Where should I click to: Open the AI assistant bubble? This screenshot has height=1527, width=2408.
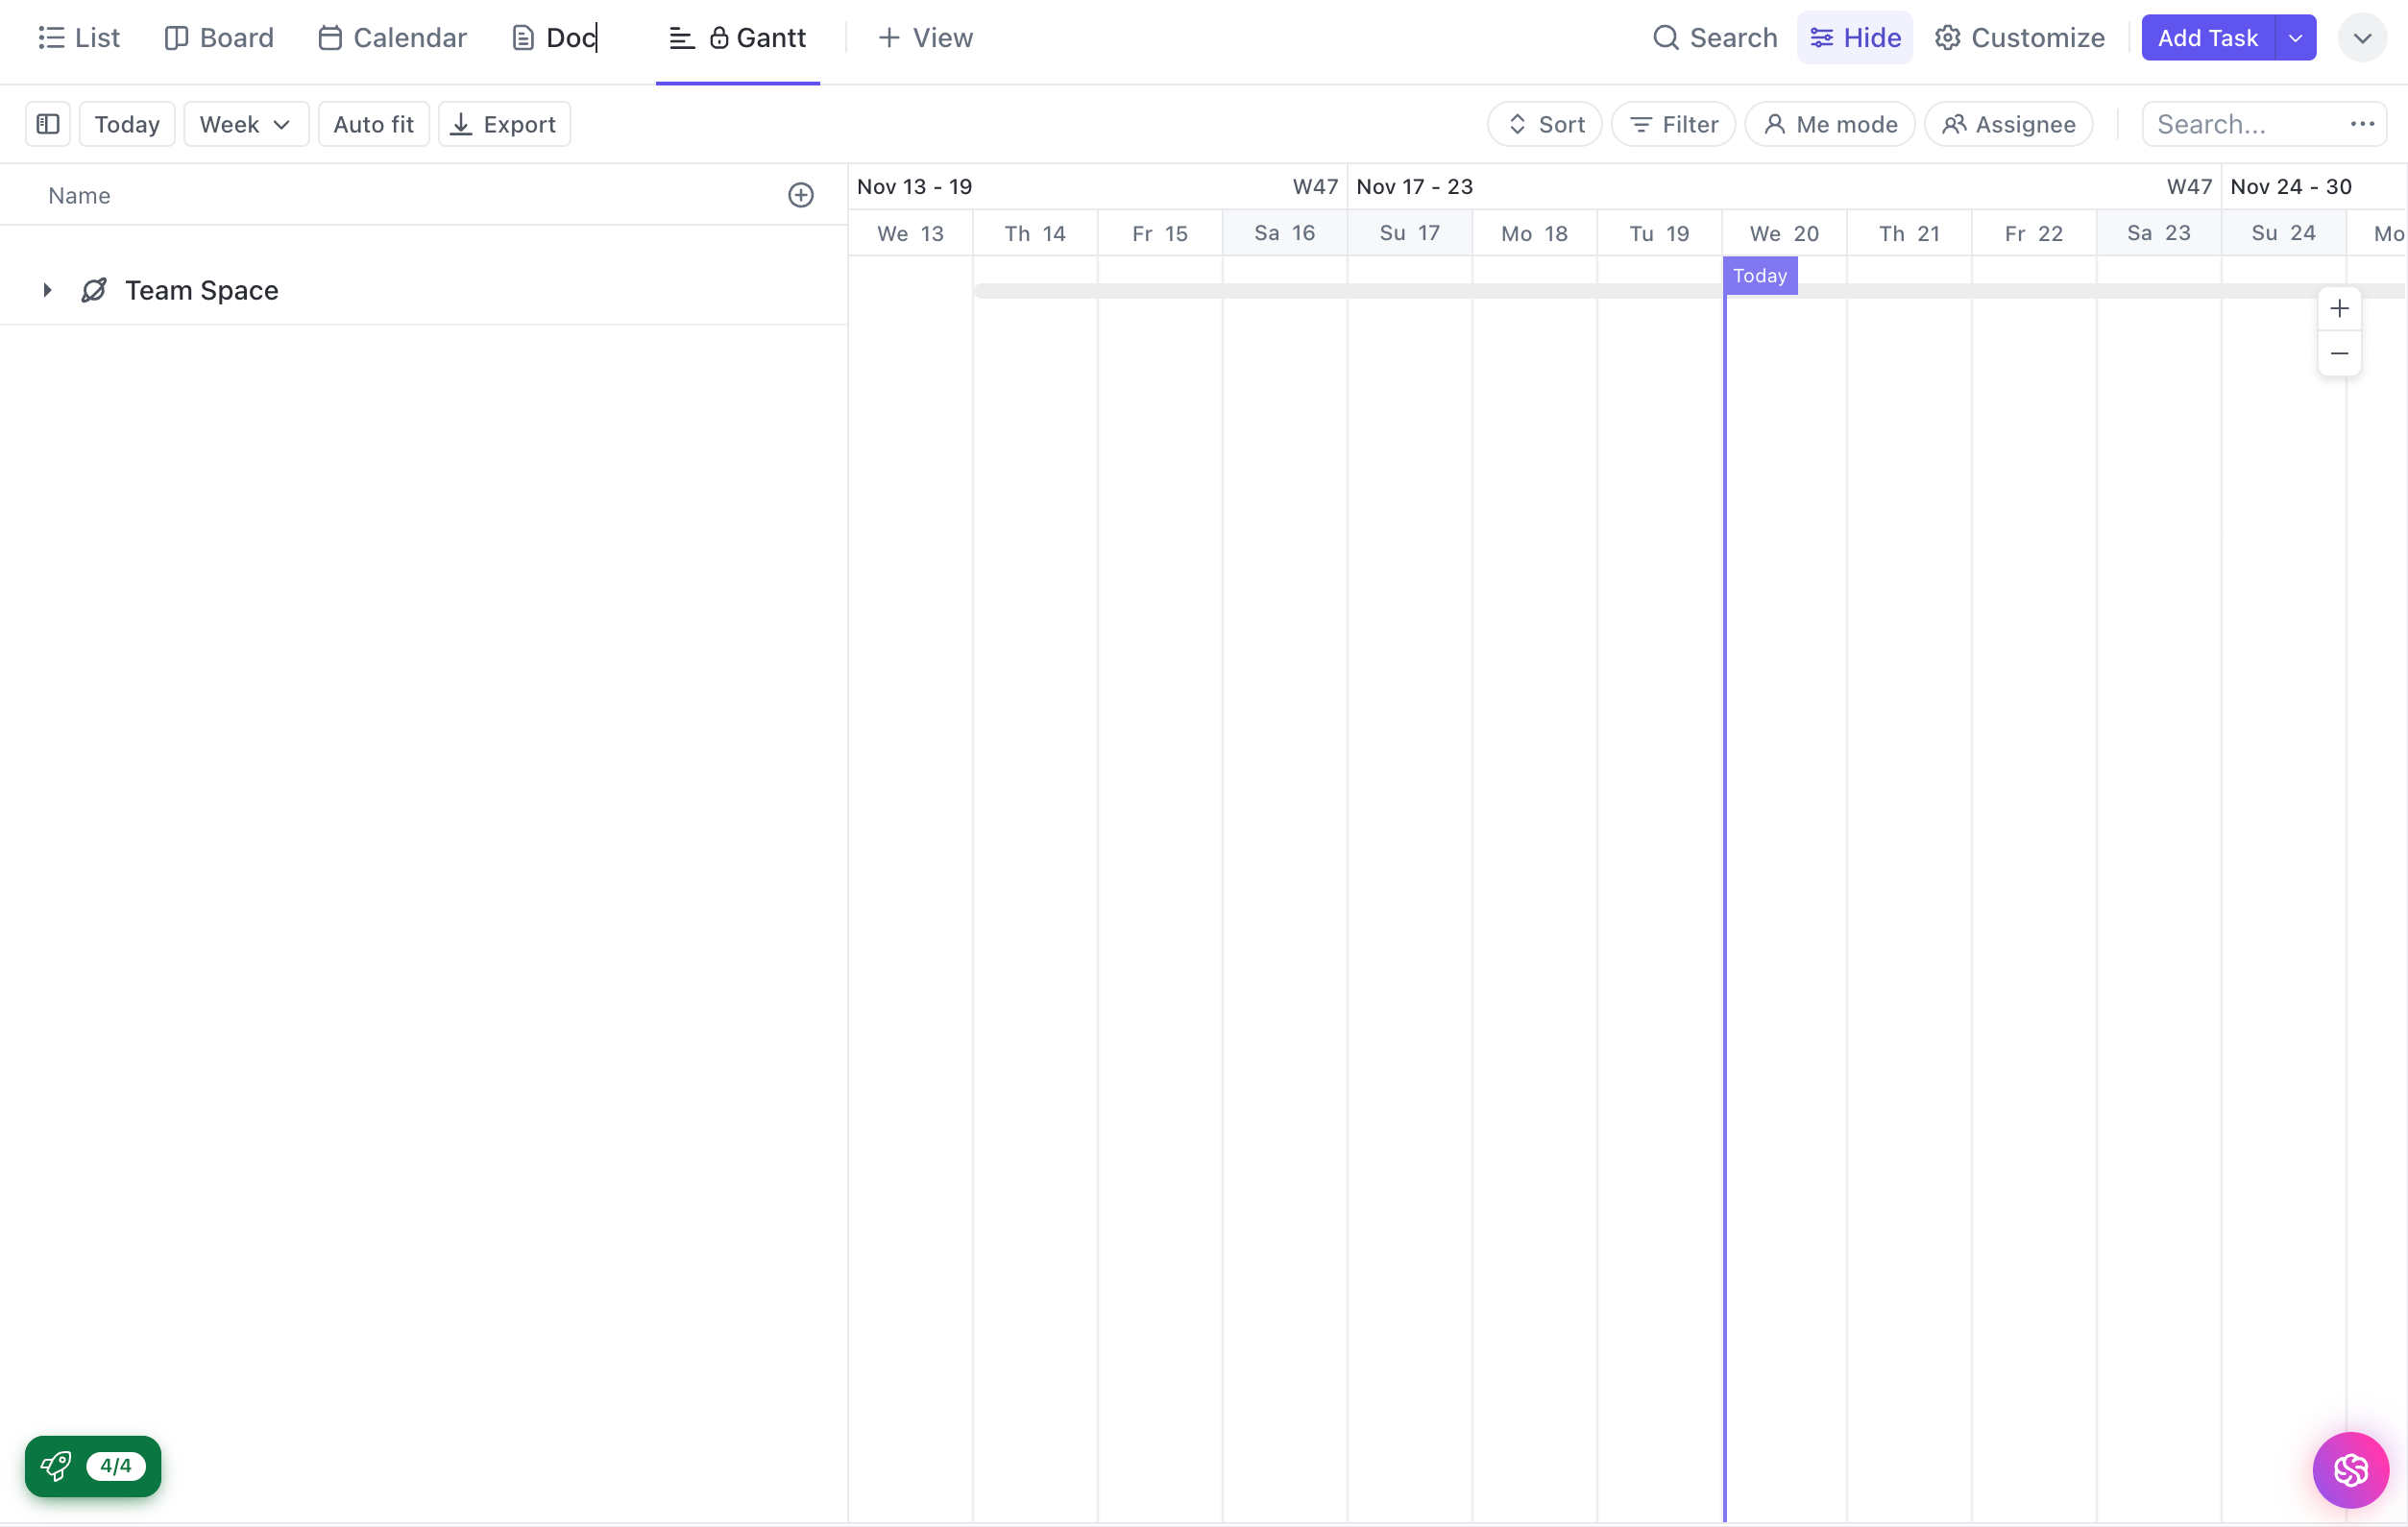[2350, 1469]
